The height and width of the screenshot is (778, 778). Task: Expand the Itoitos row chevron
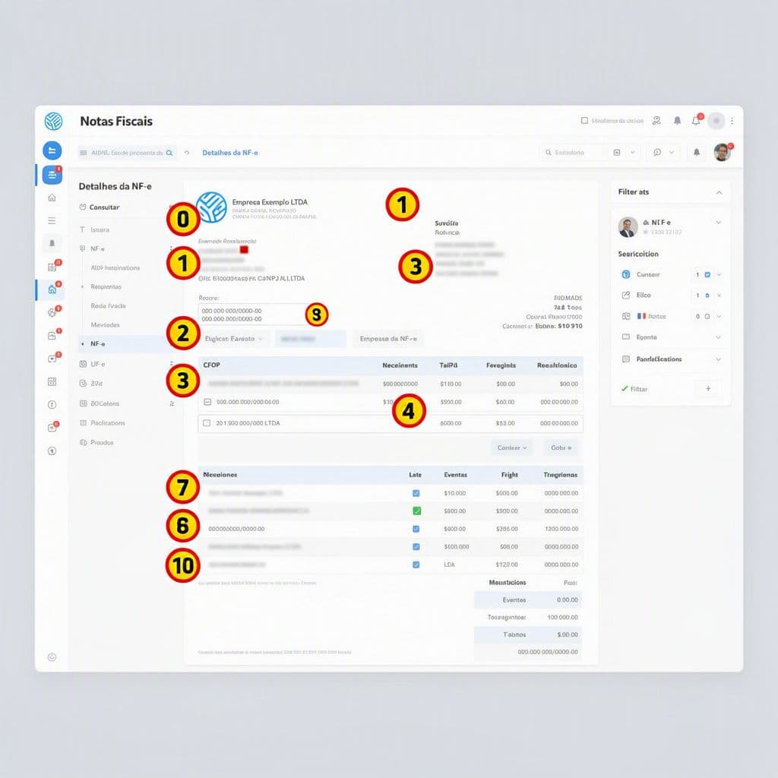point(719,316)
